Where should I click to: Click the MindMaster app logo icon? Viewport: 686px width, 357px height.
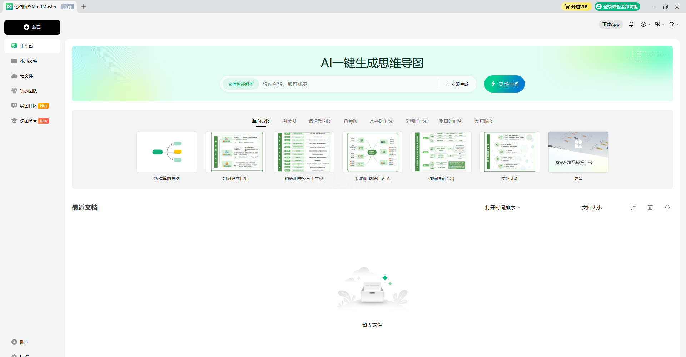point(9,6)
